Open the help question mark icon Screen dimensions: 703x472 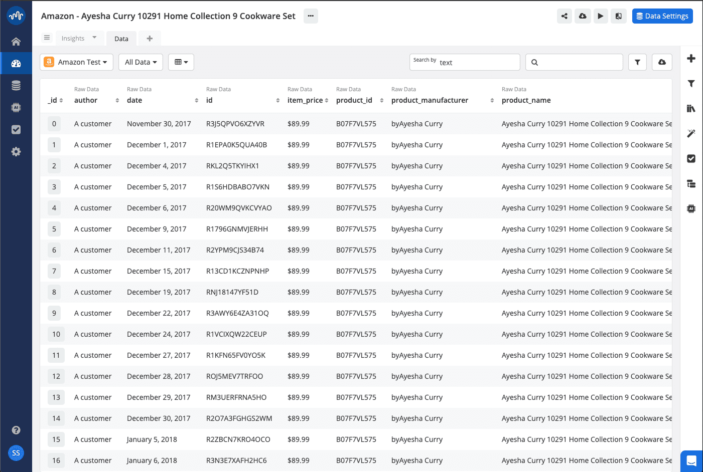click(x=16, y=430)
